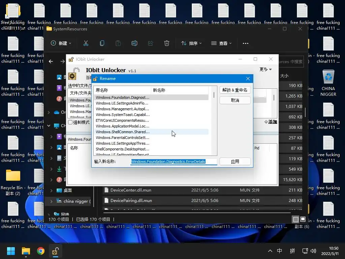The image size is (345, 259).
Task: Click the Cut scissors icon in Explorer toolbar
Action: [x=86, y=44]
